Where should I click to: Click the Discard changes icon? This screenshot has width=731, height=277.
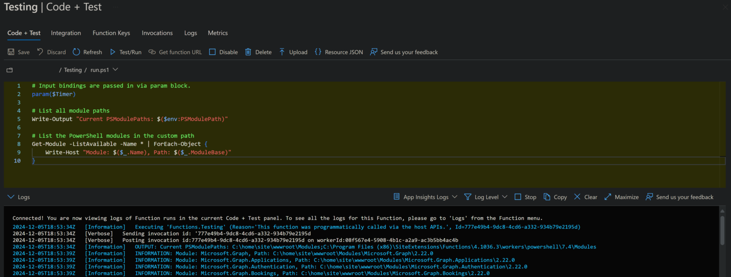tap(40, 52)
